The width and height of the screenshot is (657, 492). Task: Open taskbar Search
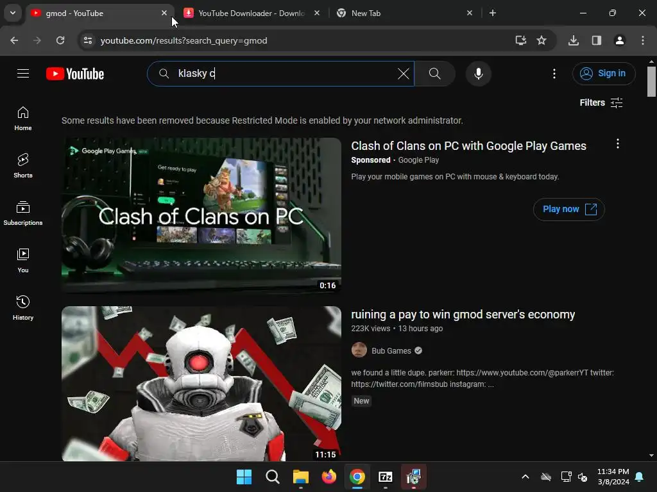(272, 477)
